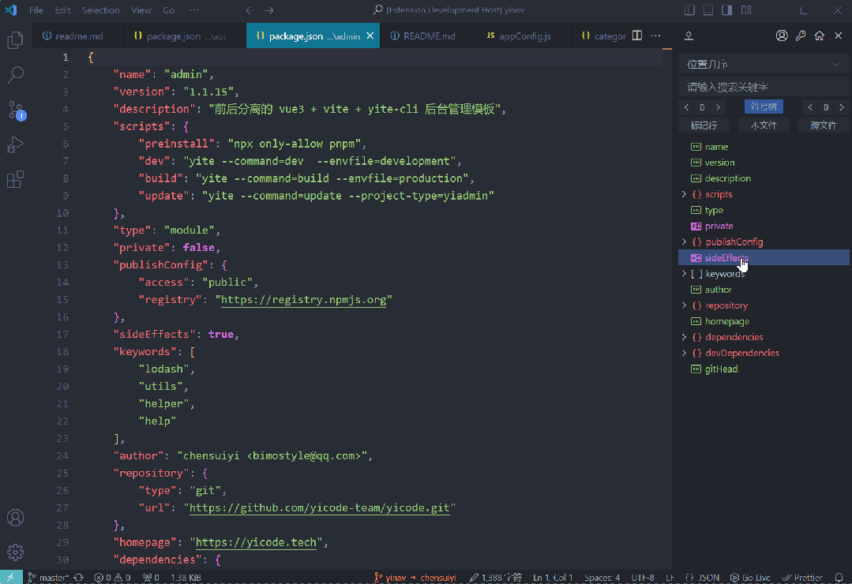Open the Run and Debug view

15,144
